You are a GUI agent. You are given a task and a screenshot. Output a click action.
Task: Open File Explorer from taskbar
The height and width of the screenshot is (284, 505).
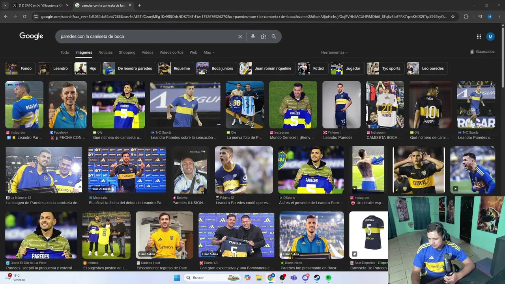(259, 278)
